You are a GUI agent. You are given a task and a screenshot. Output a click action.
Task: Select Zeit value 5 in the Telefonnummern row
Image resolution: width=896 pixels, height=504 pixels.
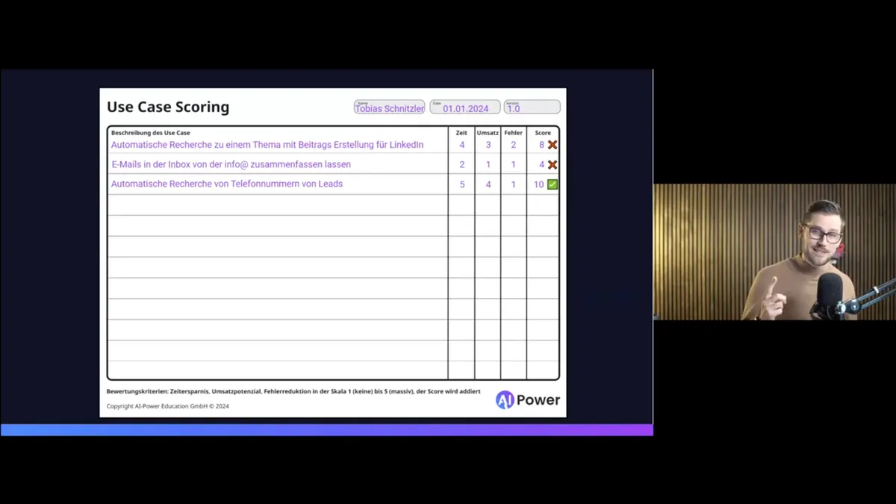462,184
